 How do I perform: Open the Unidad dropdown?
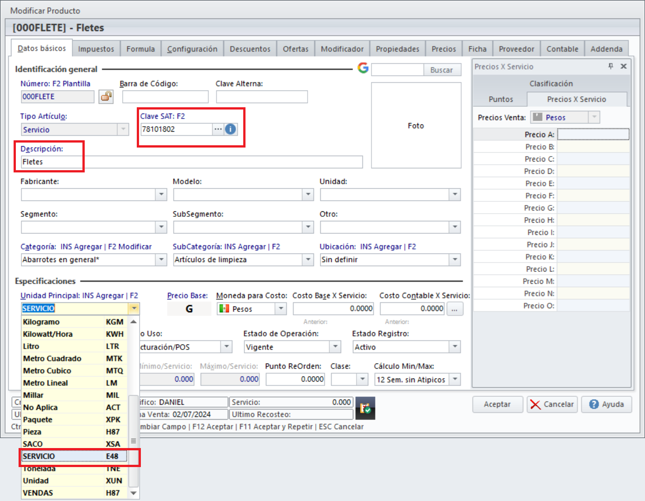455,195
